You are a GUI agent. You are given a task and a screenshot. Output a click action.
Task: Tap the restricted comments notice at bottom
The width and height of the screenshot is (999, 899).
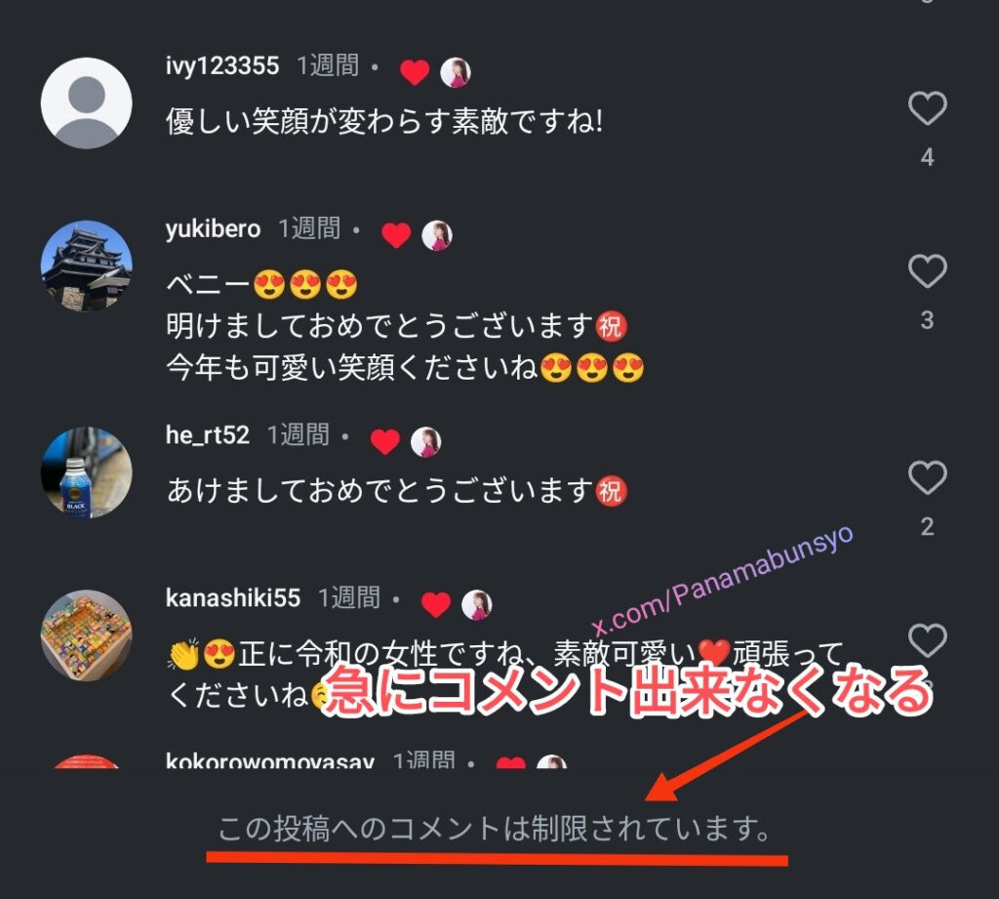(495, 829)
